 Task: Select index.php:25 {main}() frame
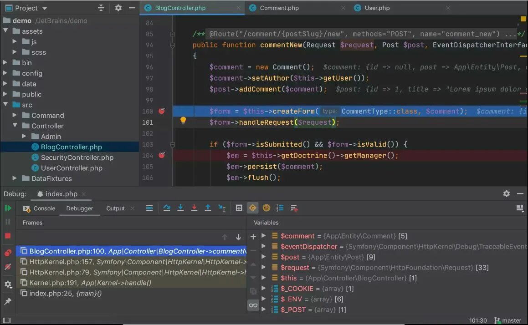(x=131, y=293)
